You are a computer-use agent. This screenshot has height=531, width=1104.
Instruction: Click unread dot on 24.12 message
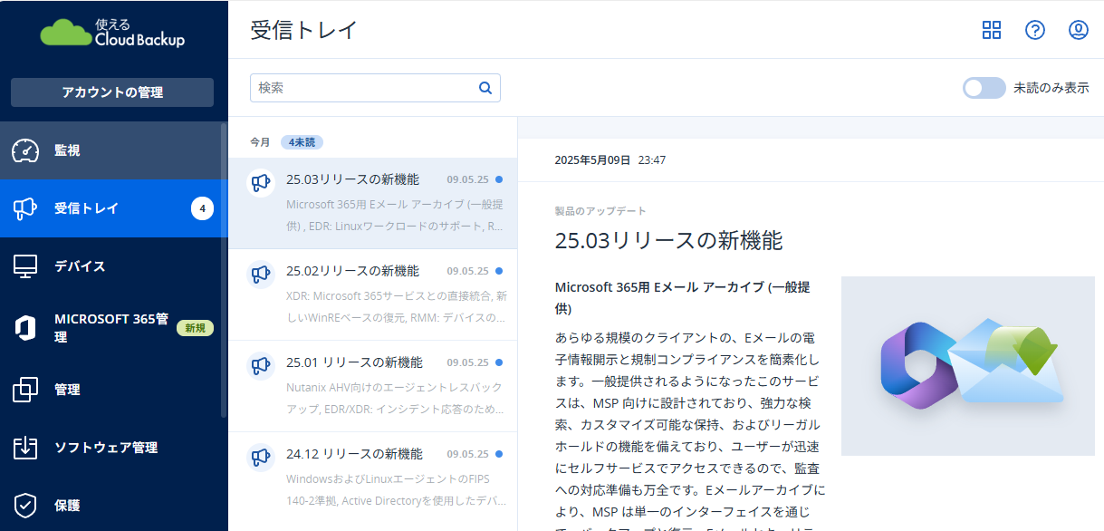point(499,454)
